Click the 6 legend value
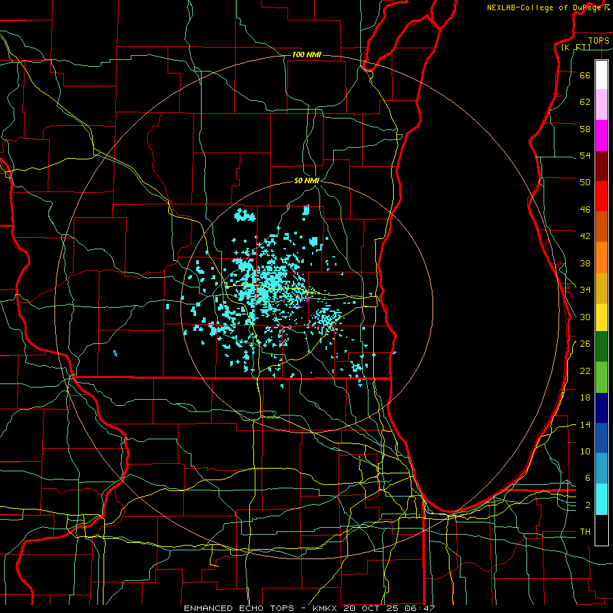 coord(588,478)
